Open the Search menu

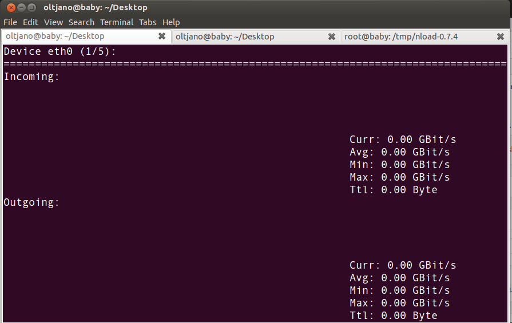click(x=81, y=22)
